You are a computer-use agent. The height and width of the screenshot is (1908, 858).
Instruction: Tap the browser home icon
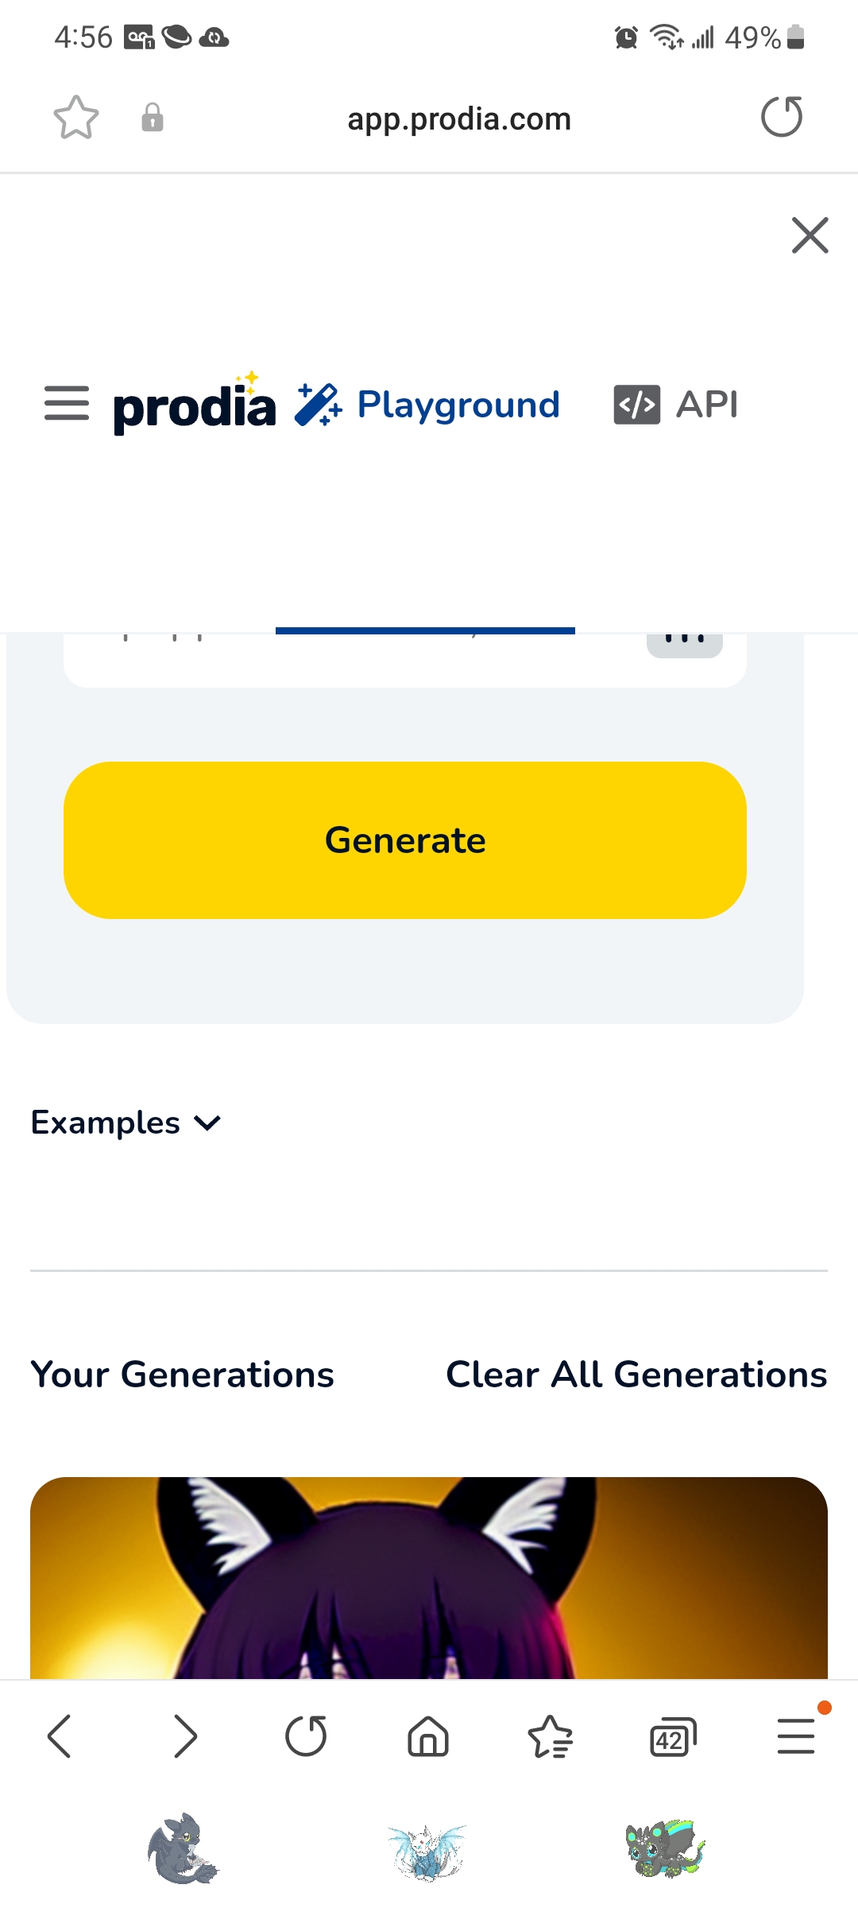tap(428, 1736)
